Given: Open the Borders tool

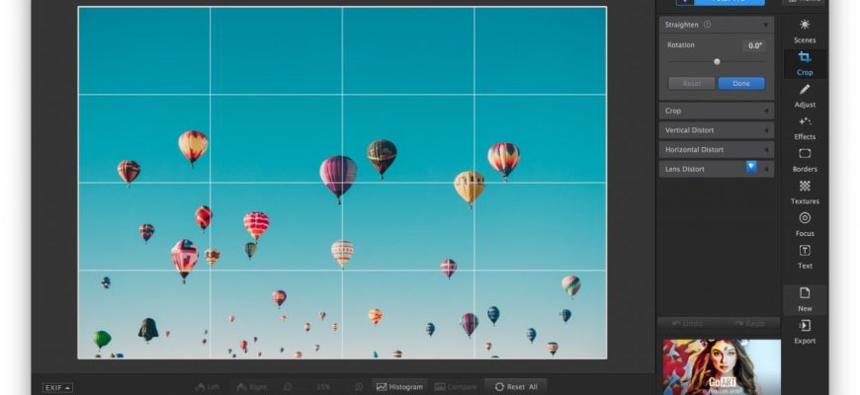Looking at the screenshot, I should point(805,159).
